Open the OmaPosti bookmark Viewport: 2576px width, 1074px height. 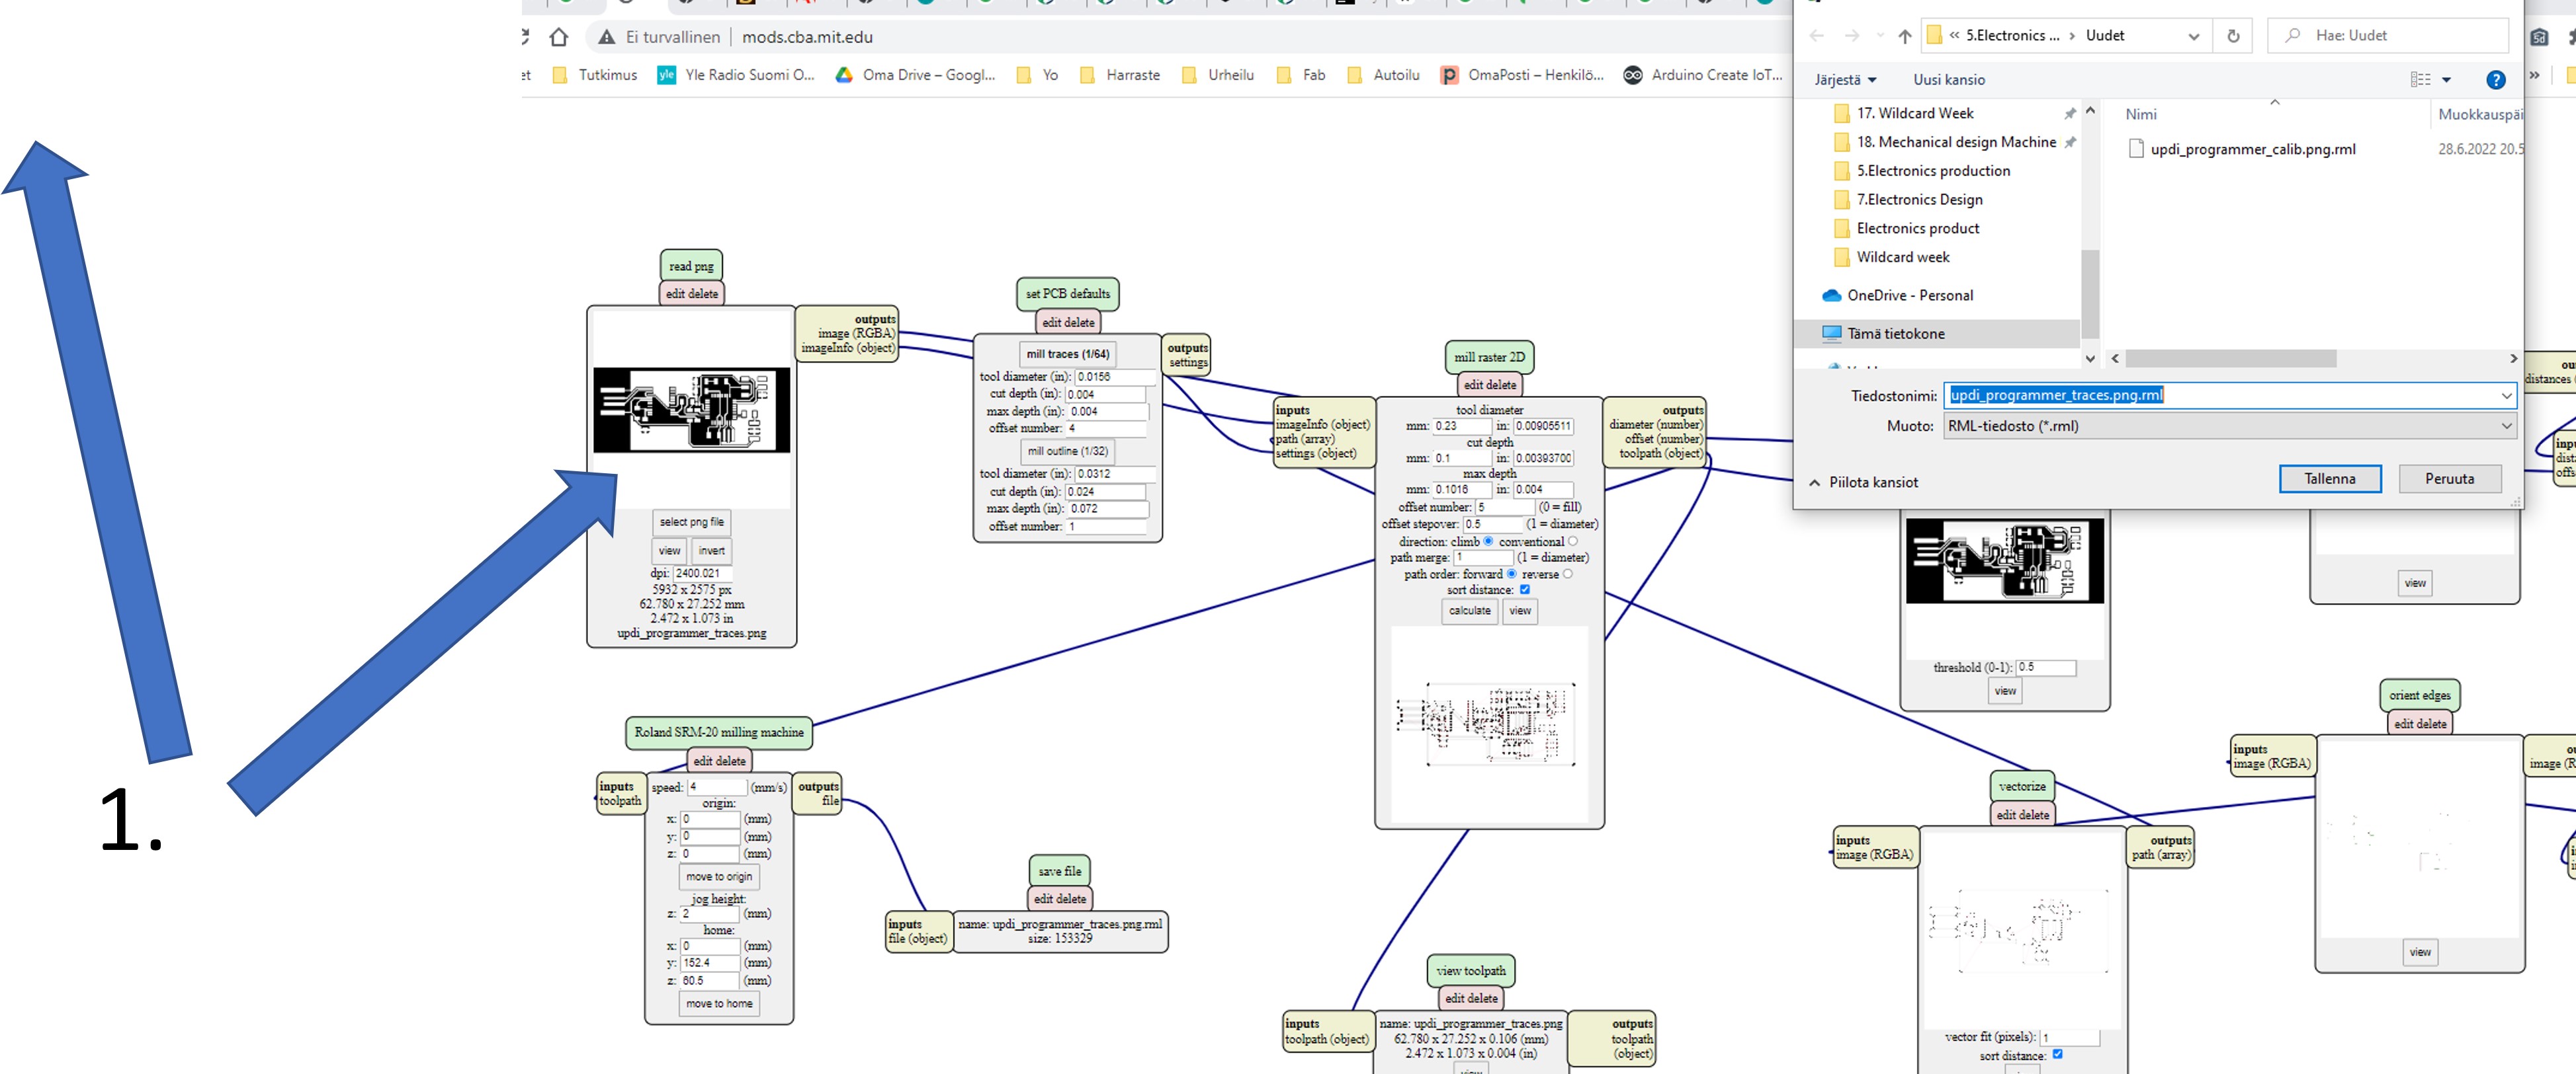pos(1522,75)
